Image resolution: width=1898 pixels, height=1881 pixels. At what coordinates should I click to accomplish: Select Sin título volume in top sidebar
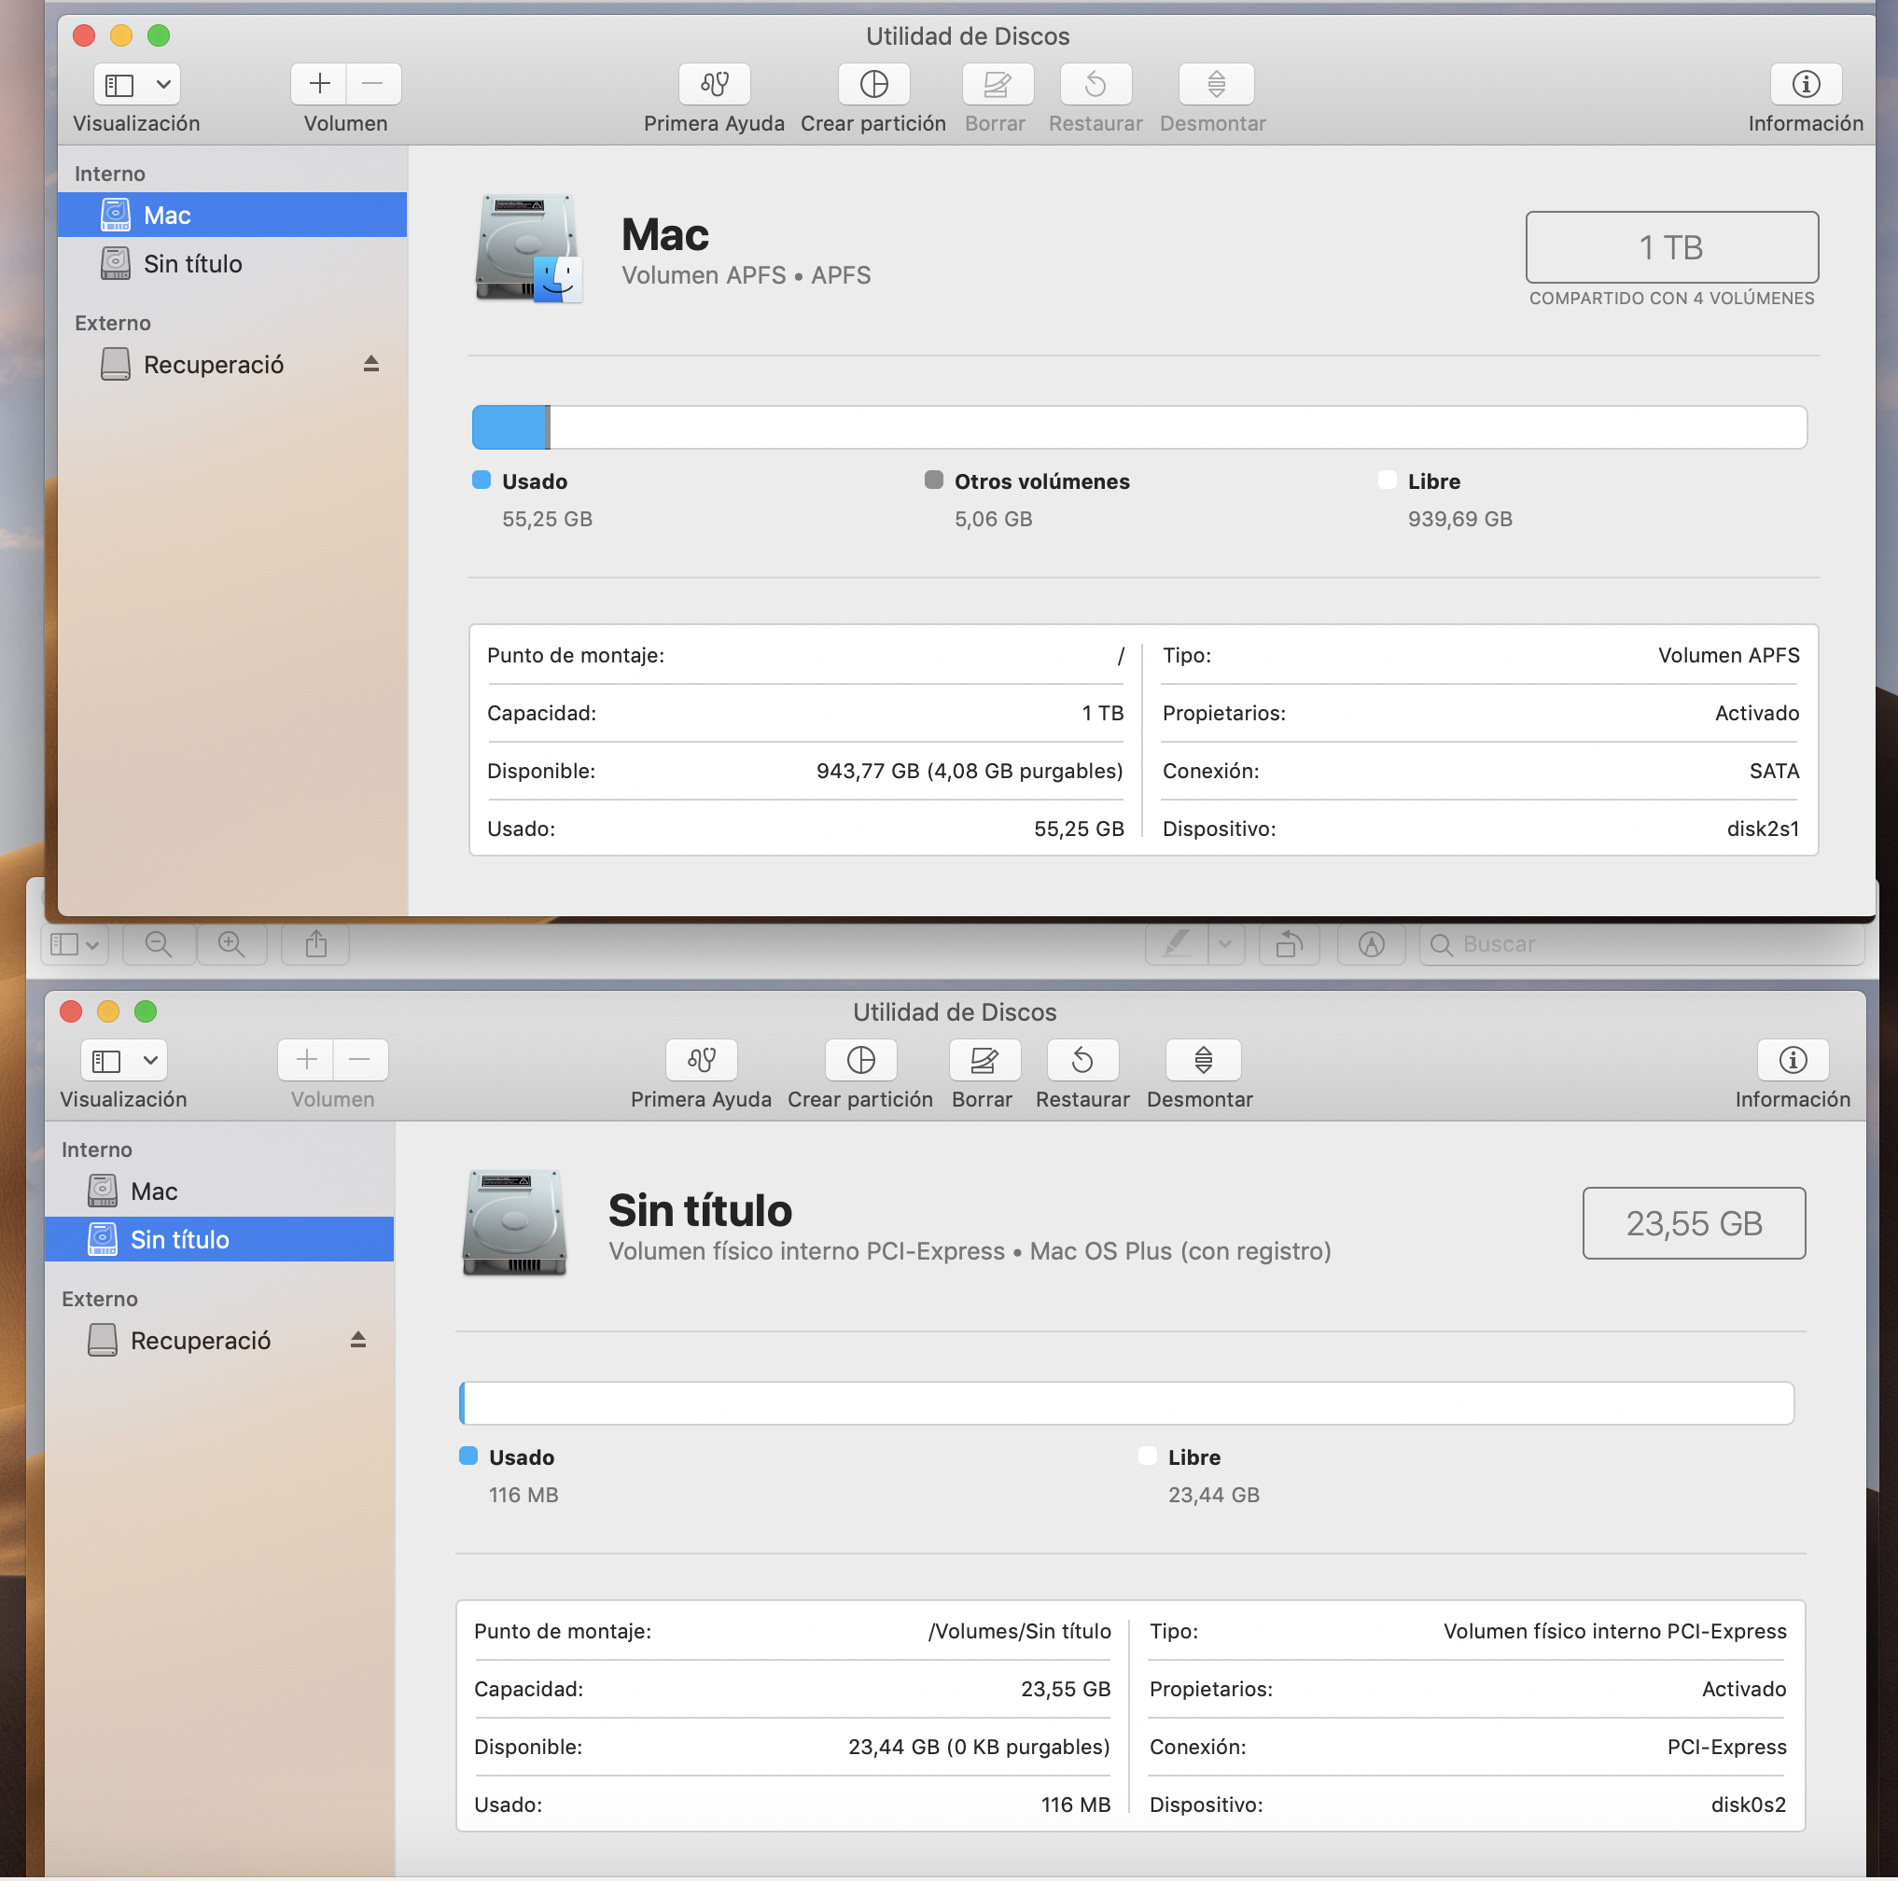coord(192,264)
